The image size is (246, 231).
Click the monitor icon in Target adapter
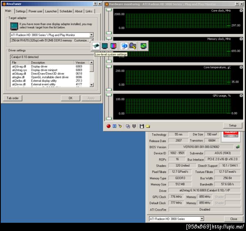coord(14,26)
